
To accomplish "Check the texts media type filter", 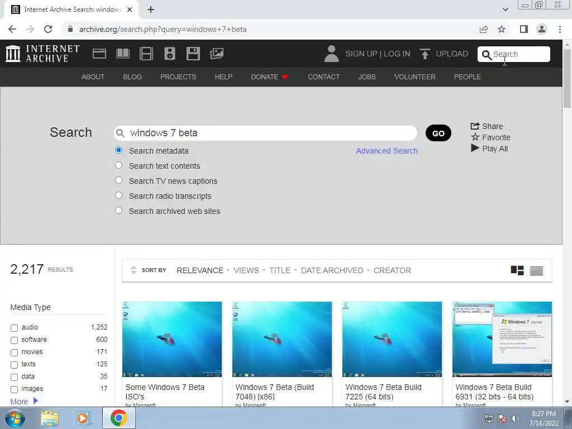I will 14,365.
